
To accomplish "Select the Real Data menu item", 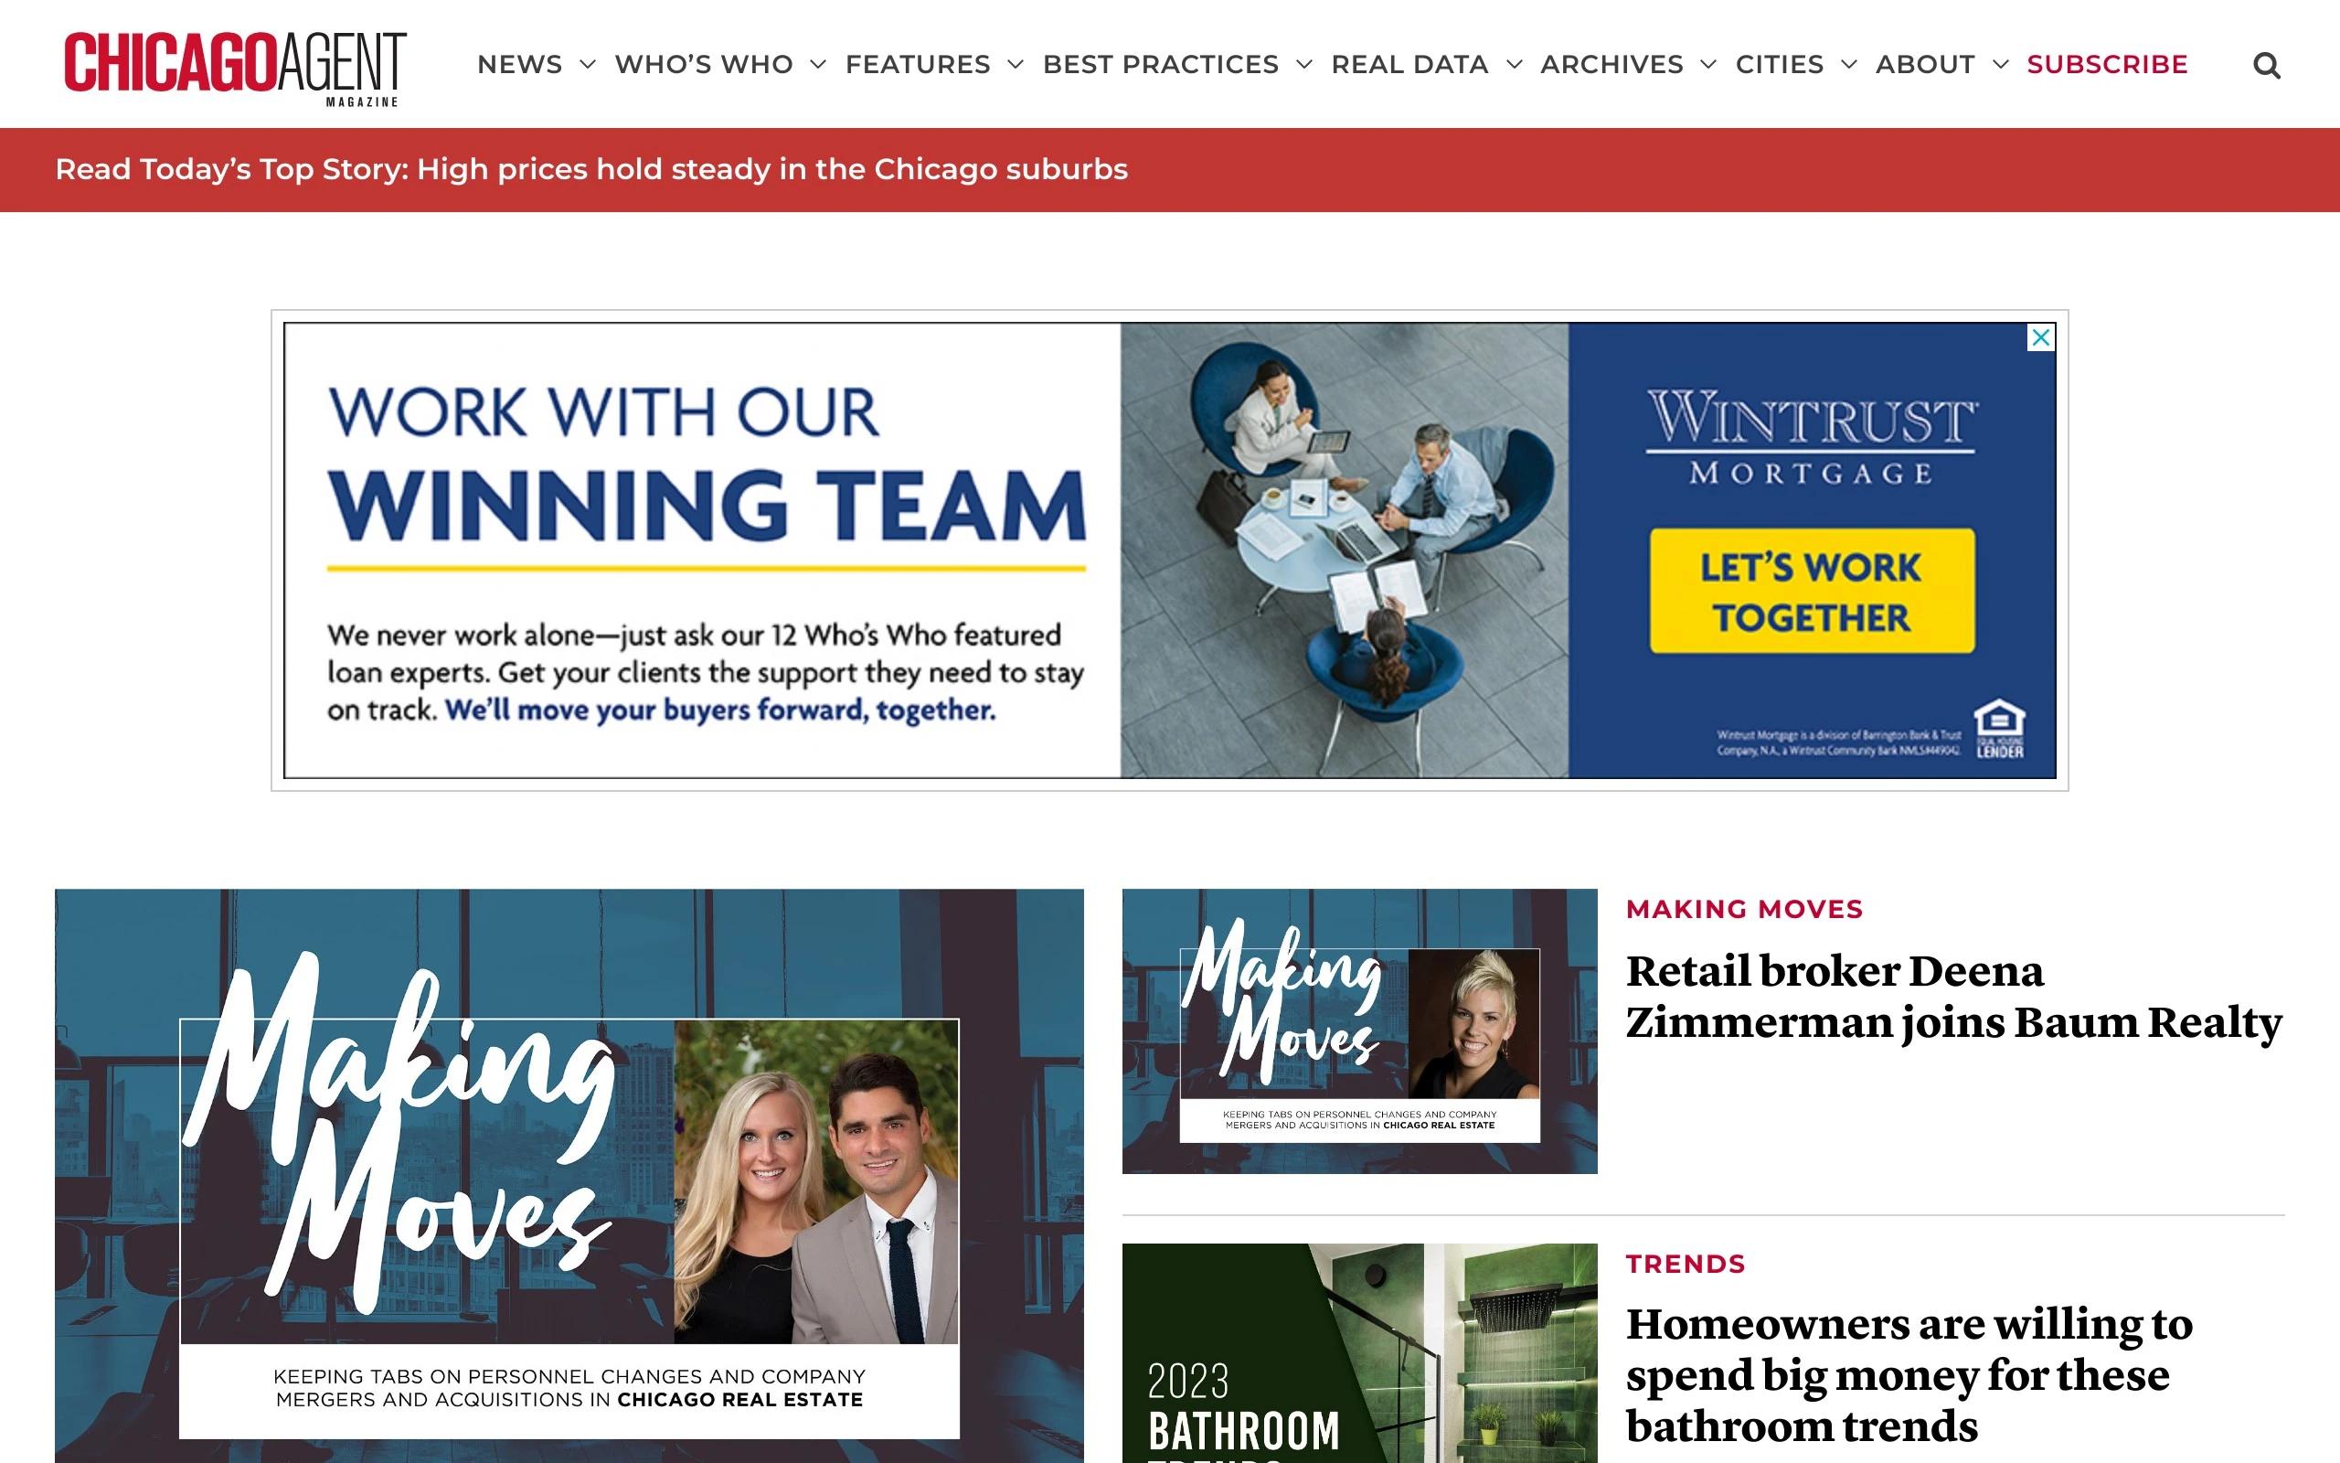I will (x=1409, y=65).
